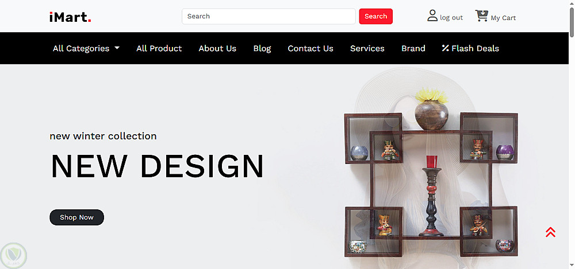Click the red Search button
The image size is (575, 269).
coord(376,17)
